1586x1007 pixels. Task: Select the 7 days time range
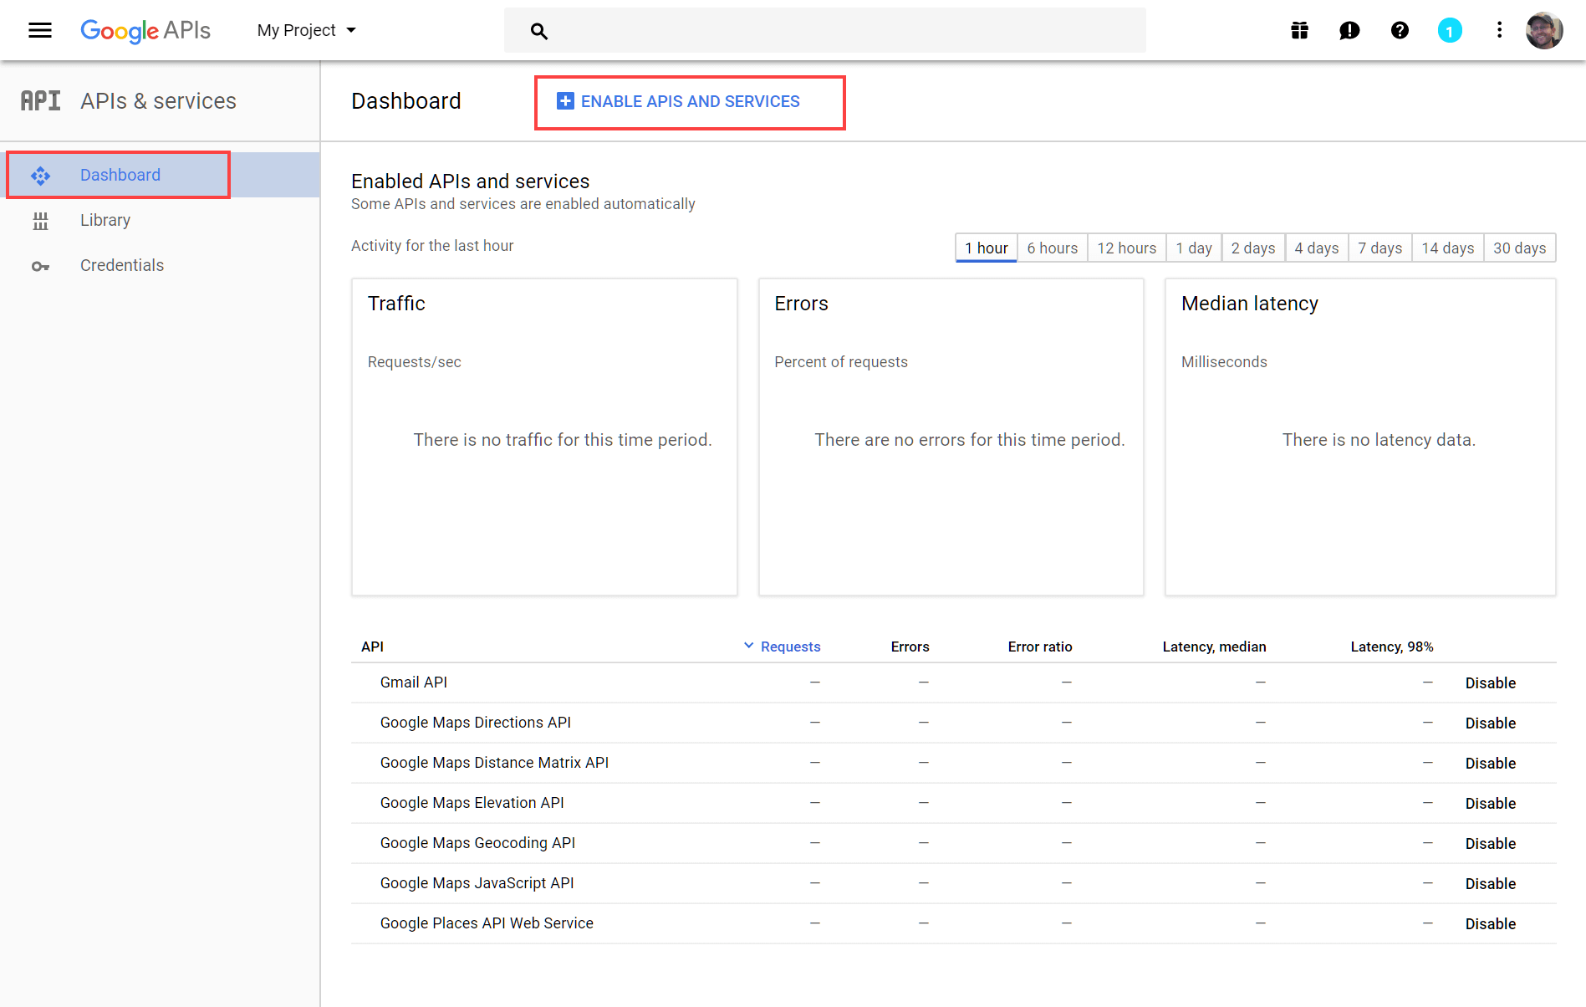coord(1380,248)
